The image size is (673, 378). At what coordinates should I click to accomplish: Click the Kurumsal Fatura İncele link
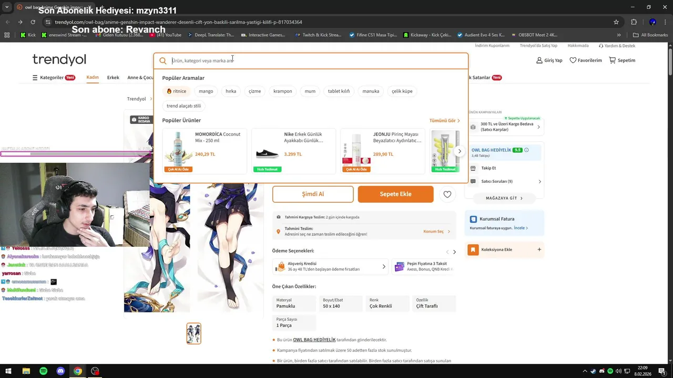point(521,228)
